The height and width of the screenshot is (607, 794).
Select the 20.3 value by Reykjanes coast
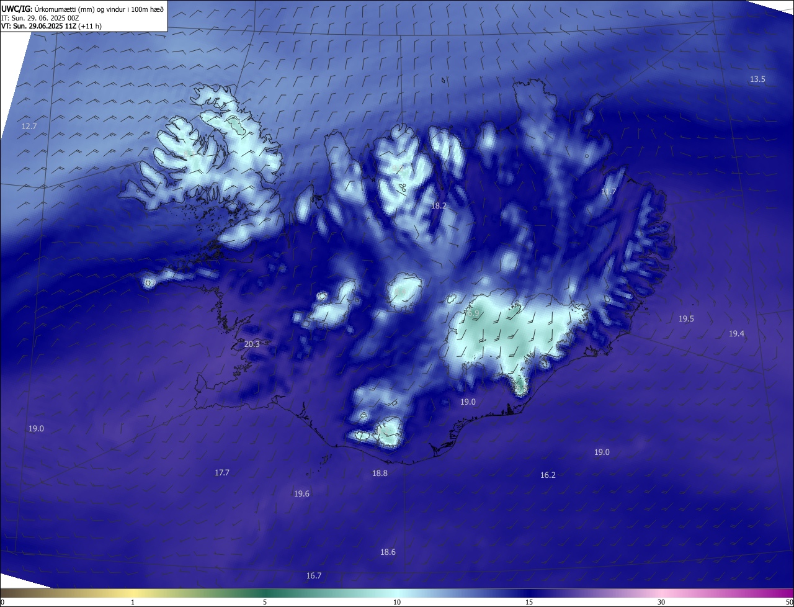(x=252, y=344)
